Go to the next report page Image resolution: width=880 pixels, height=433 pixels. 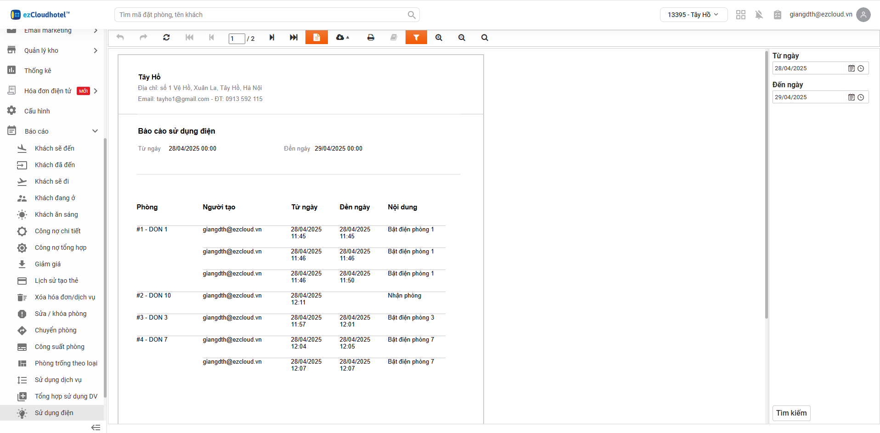272,38
